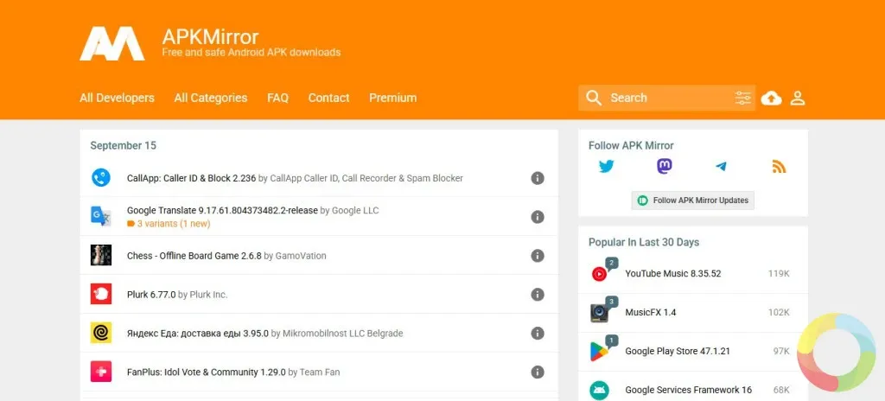Click the FanPlus app icon

(101, 372)
